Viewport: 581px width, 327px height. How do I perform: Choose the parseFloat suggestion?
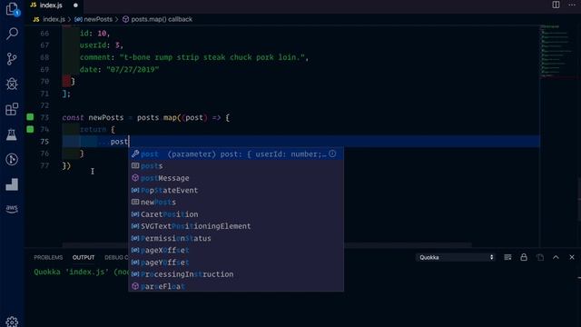point(236,286)
